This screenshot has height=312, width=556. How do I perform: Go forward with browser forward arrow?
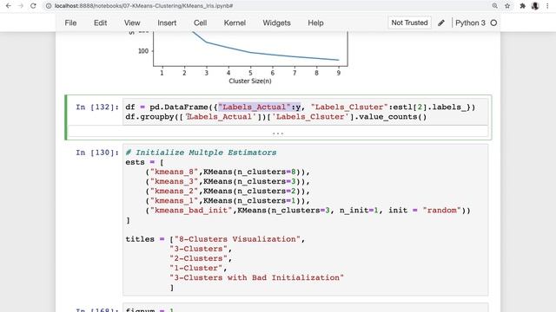pos(21,6)
